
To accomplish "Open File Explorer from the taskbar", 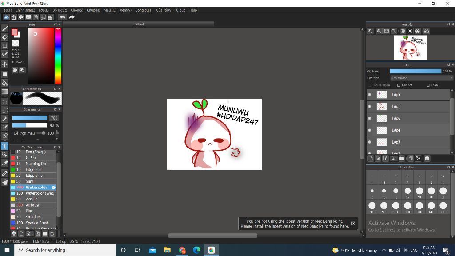I will [167, 250].
